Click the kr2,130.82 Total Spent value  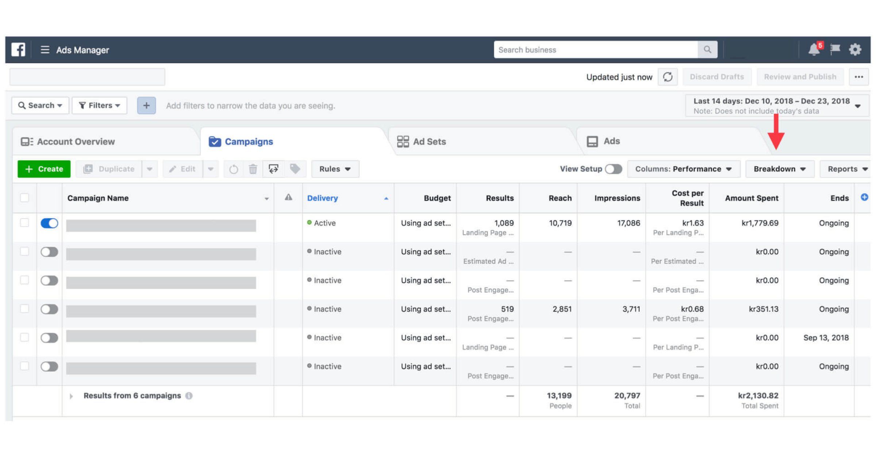click(758, 396)
